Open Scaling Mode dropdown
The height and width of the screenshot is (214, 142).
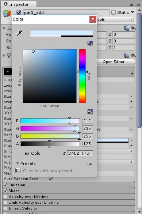(x=115, y=162)
